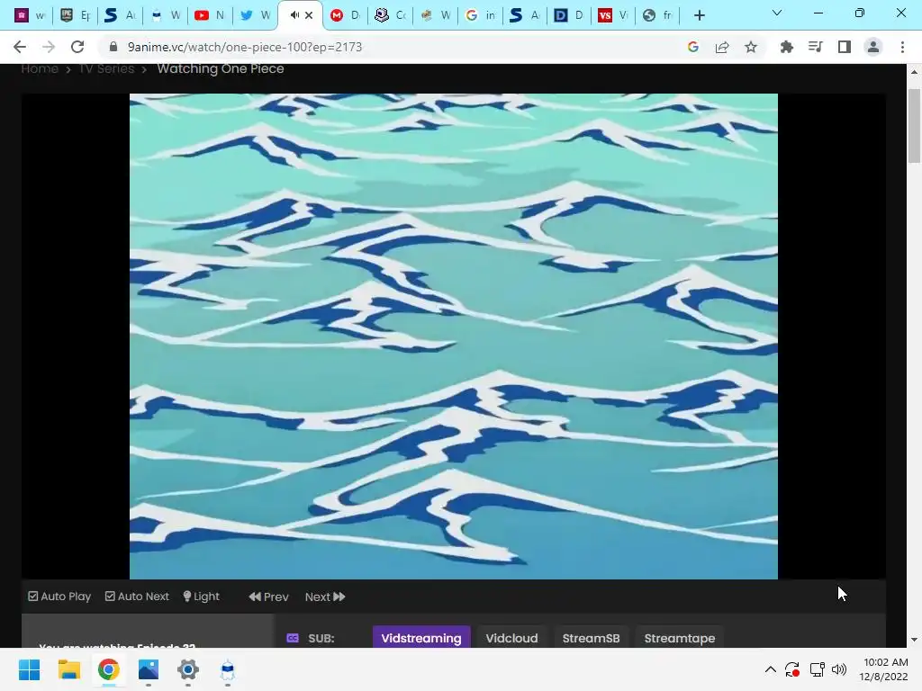Open Settings gear in taskbar
Viewport: 922px width, 691px height.
point(187,669)
